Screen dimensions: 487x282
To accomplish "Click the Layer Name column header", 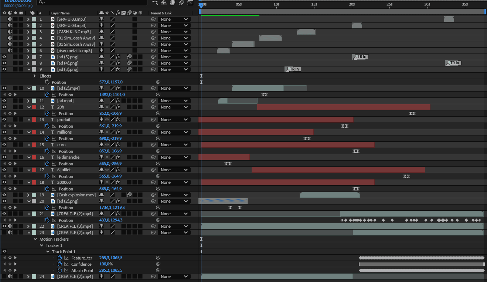I will pos(60,13).
